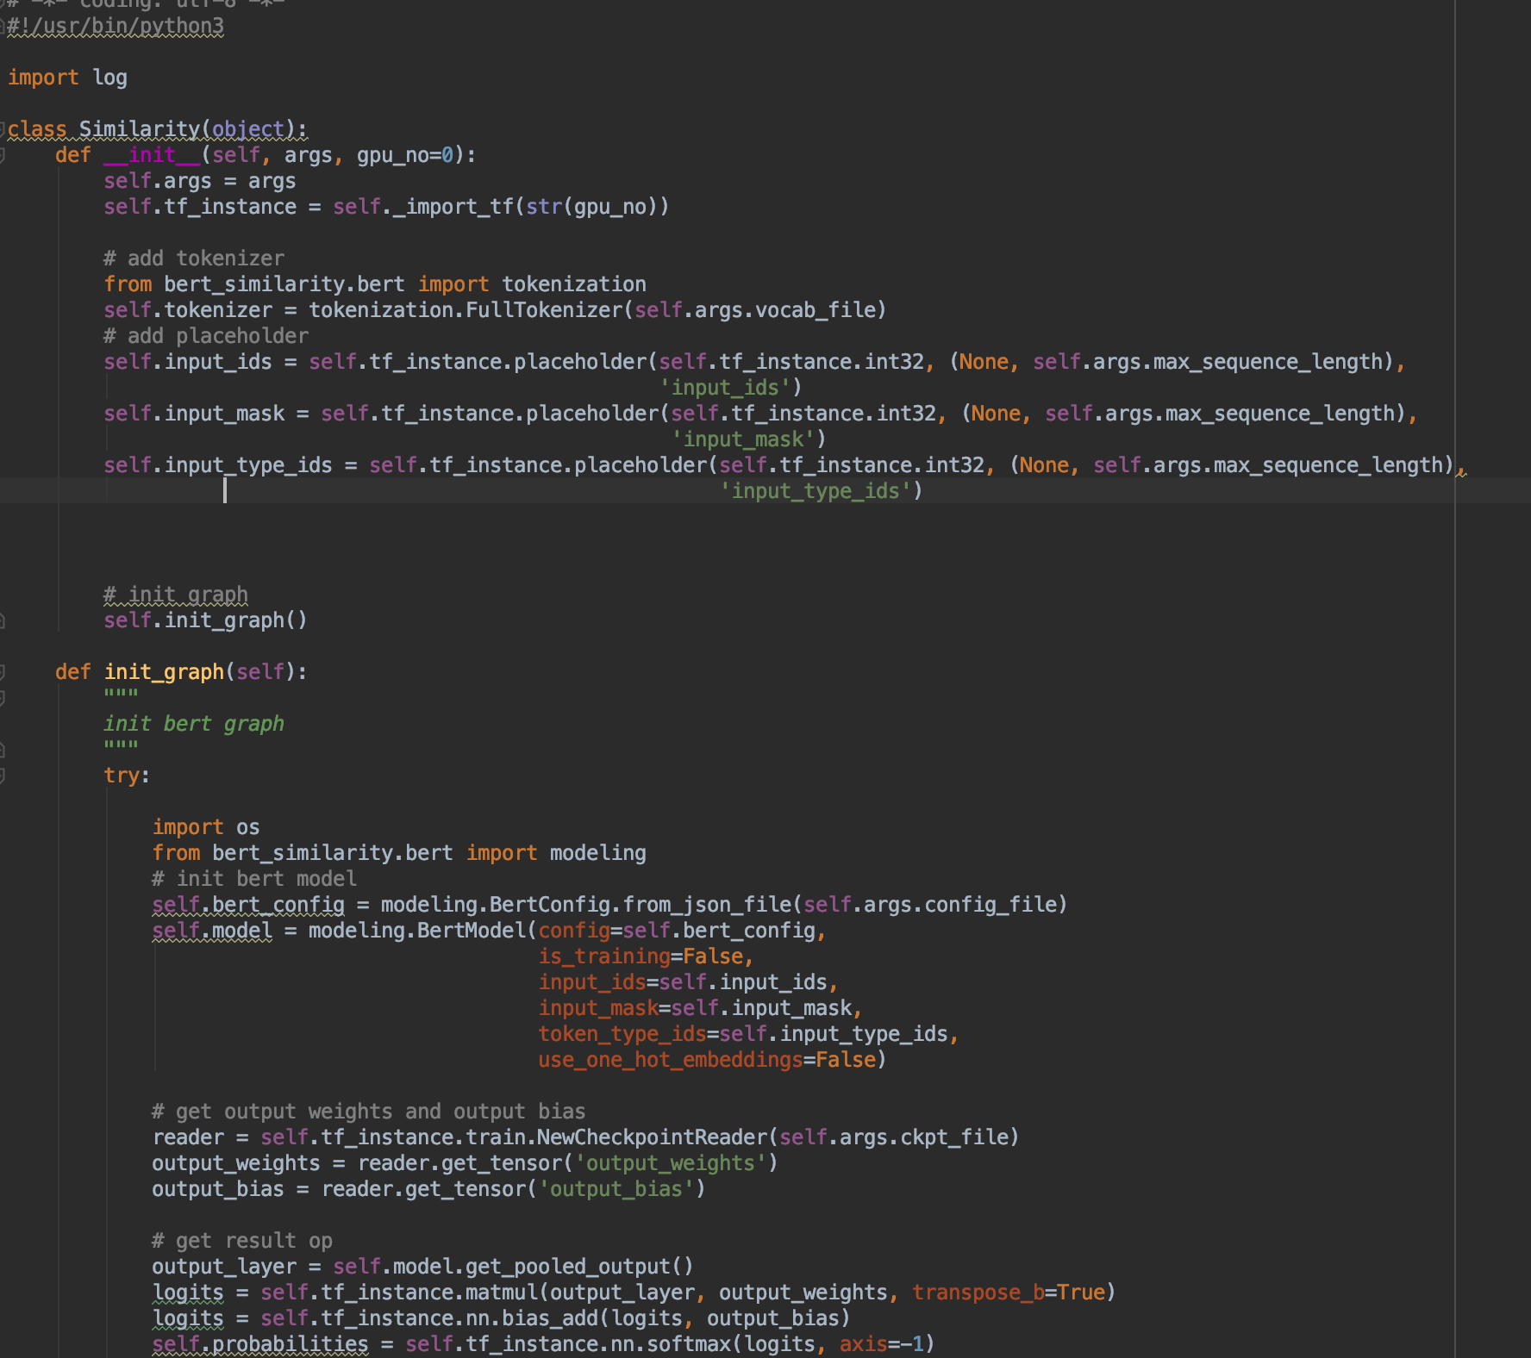
Task: Click the self.probabilities assignment target
Action: (260, 1344)
